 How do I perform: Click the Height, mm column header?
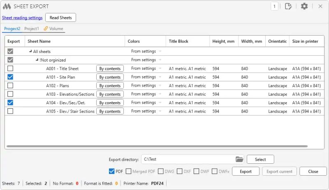pyautogui.click(x=224, y=41)
